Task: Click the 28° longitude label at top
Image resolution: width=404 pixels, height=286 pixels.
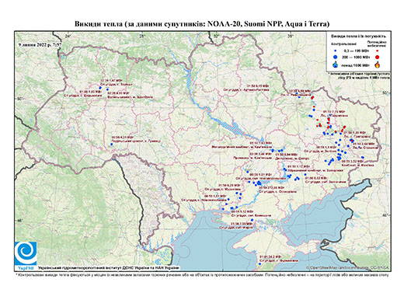Action: coord(141,37)
